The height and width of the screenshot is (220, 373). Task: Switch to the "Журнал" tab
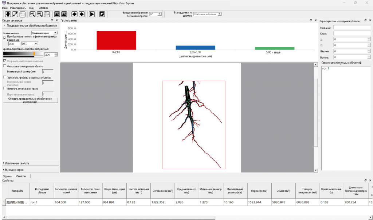coord(7,176)
